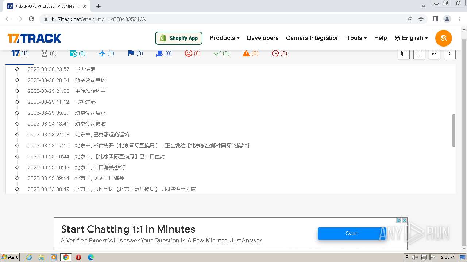Show hidden tray icons arrow
Image resolution: width=467 pixels, height=262 pixels.
click(x=406, y=257)
